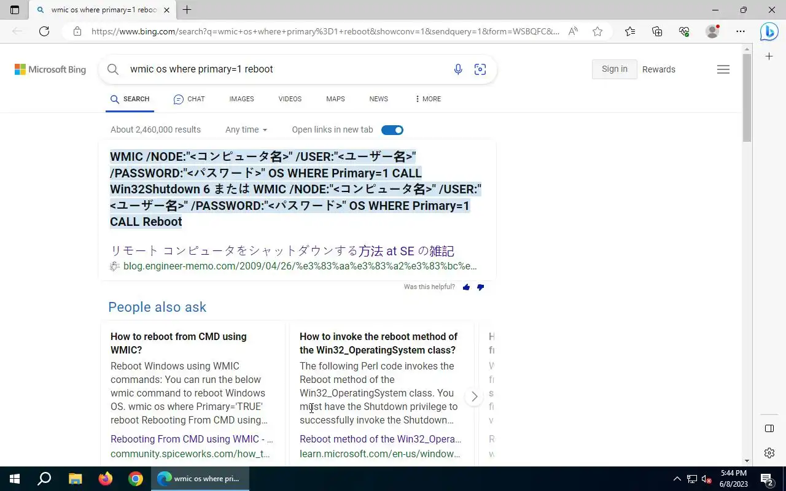This screenshot has width=786, height=491.
Task: Open the リモート コンピュータをシャットダウンする方法 result link
Action: 282,251
